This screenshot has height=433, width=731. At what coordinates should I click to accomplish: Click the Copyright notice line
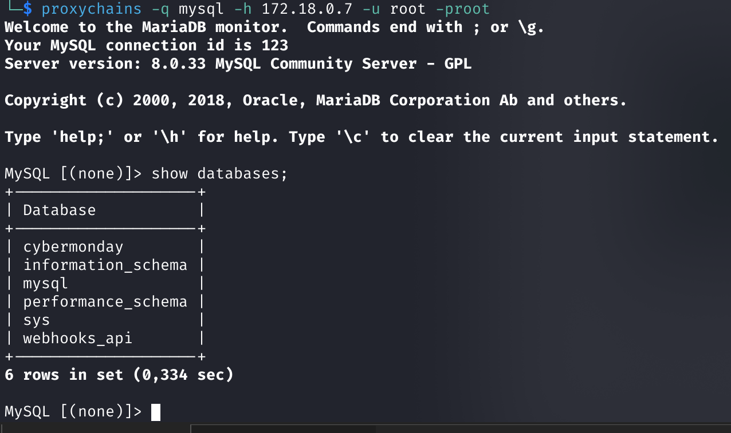coord(316,101)
